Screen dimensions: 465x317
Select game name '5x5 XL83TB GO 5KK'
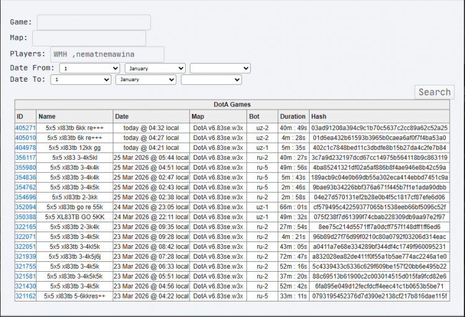coord(74,217)
